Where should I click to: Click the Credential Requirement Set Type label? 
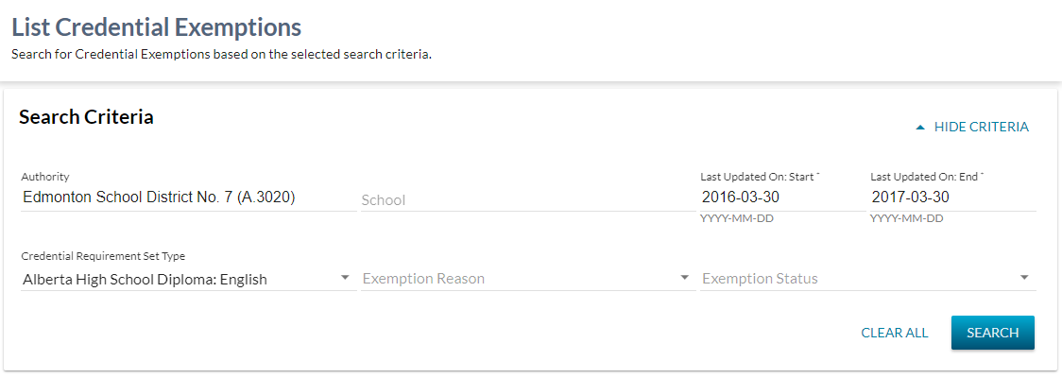coord(103,256)
